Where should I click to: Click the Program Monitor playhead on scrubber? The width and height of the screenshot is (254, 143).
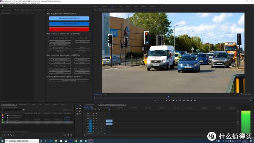pos(168,97)
